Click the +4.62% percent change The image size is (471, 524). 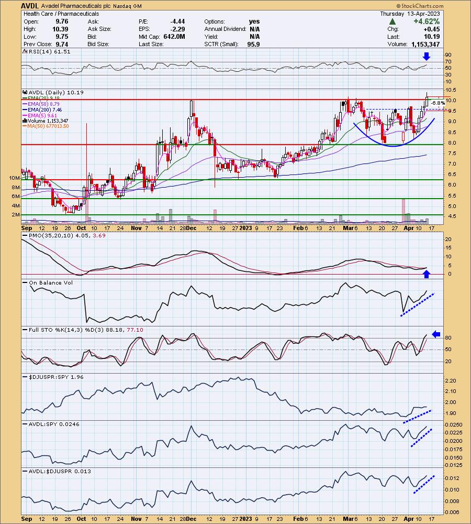tap(427, 21)
